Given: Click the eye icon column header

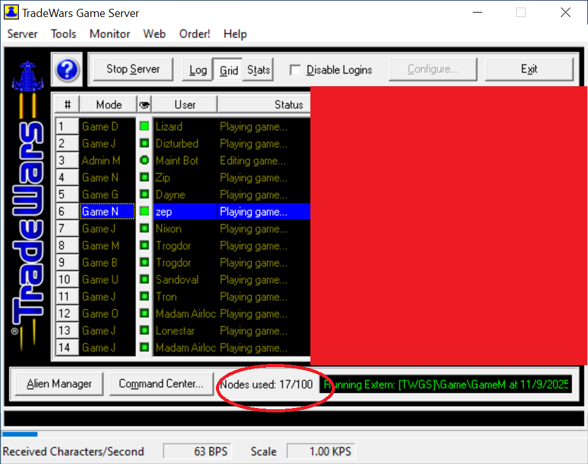Looking at the screenshot, I should click(x=144, y=105).
